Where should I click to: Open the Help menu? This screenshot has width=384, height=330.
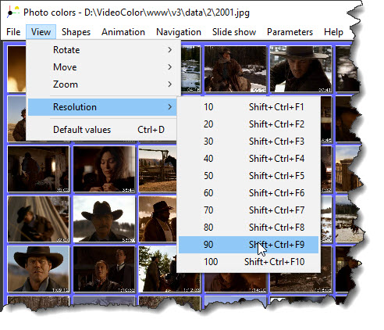click(333, 32)
